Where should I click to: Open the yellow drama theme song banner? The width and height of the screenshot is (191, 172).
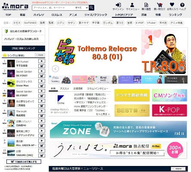pyautogui.click(x=132, y=95)
